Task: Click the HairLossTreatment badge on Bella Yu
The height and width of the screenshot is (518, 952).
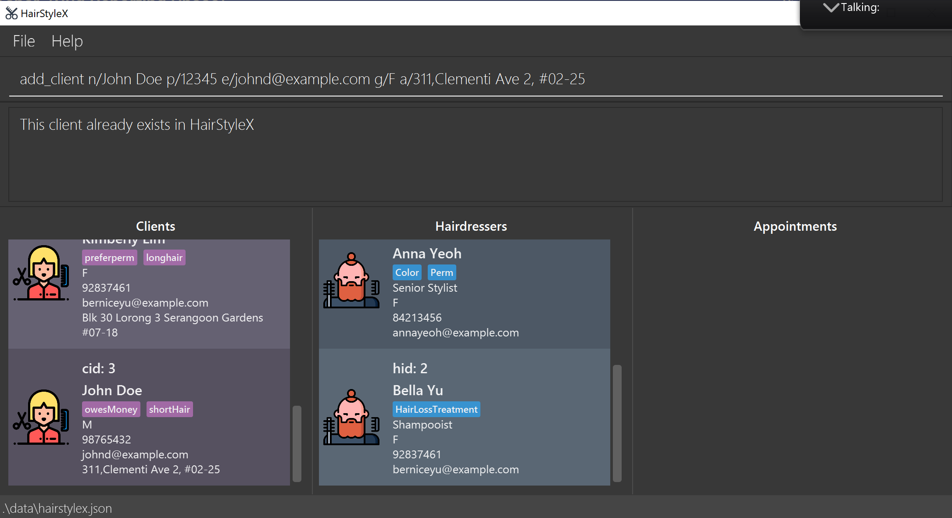Action: point(436,409)
